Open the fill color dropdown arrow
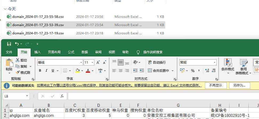The image size is (259, 119). (82, 71)
